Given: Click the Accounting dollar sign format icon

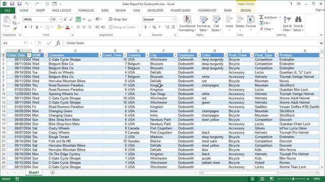Looking at the screenshot, I should (x=146, y=27).
